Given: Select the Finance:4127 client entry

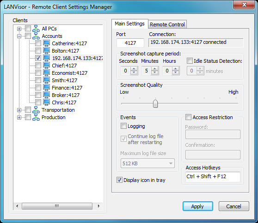Looking at the screenshot, I should (67, 88).
